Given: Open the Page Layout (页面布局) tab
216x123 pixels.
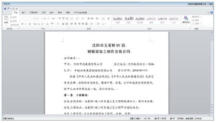Looking at the screenshot, I should click(34, 13).
